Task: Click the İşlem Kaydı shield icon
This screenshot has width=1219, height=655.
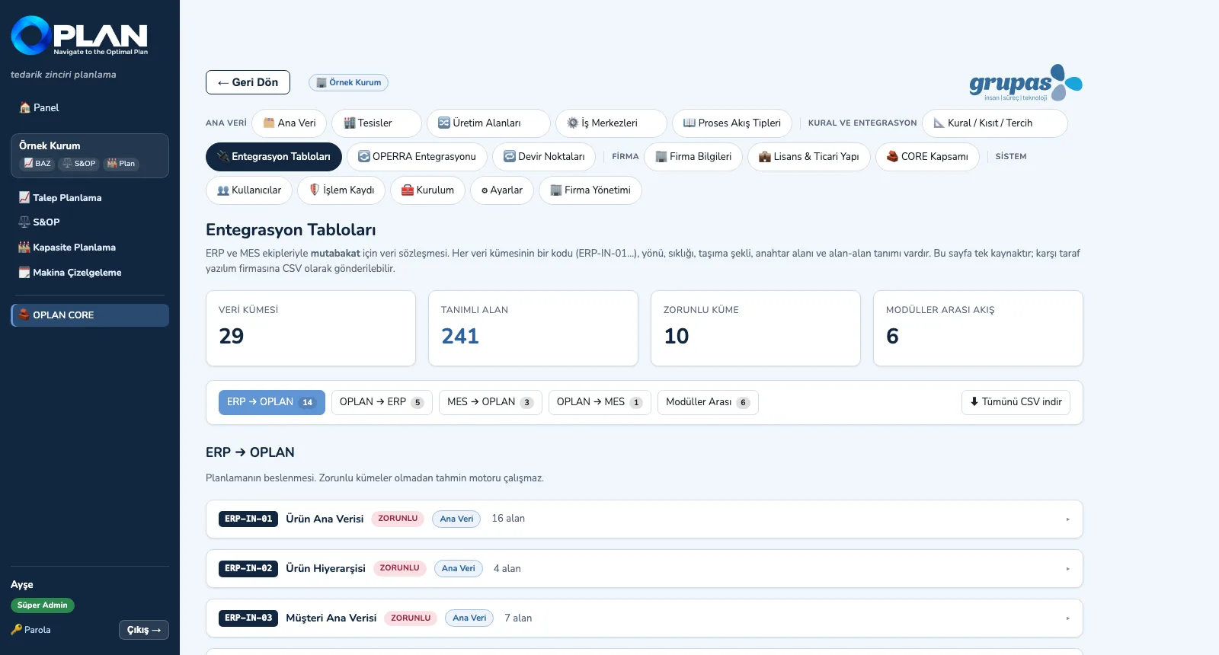Action: pyautogui.click(x=314, y=190)
